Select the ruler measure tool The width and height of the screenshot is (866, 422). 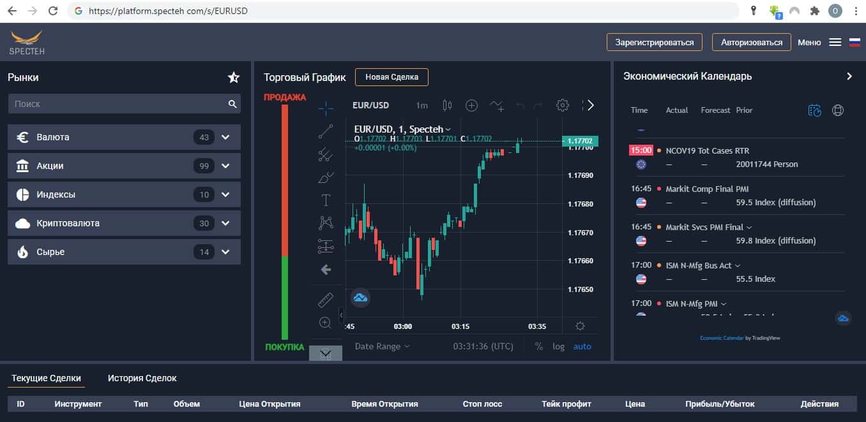click(326, 300)
